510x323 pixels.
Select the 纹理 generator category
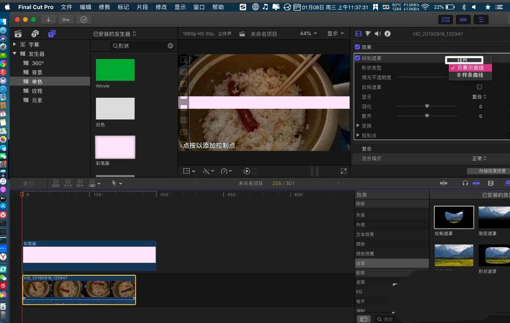(37, 91)
